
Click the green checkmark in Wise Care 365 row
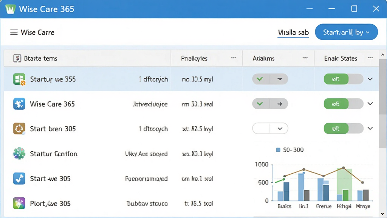[260, 104]
